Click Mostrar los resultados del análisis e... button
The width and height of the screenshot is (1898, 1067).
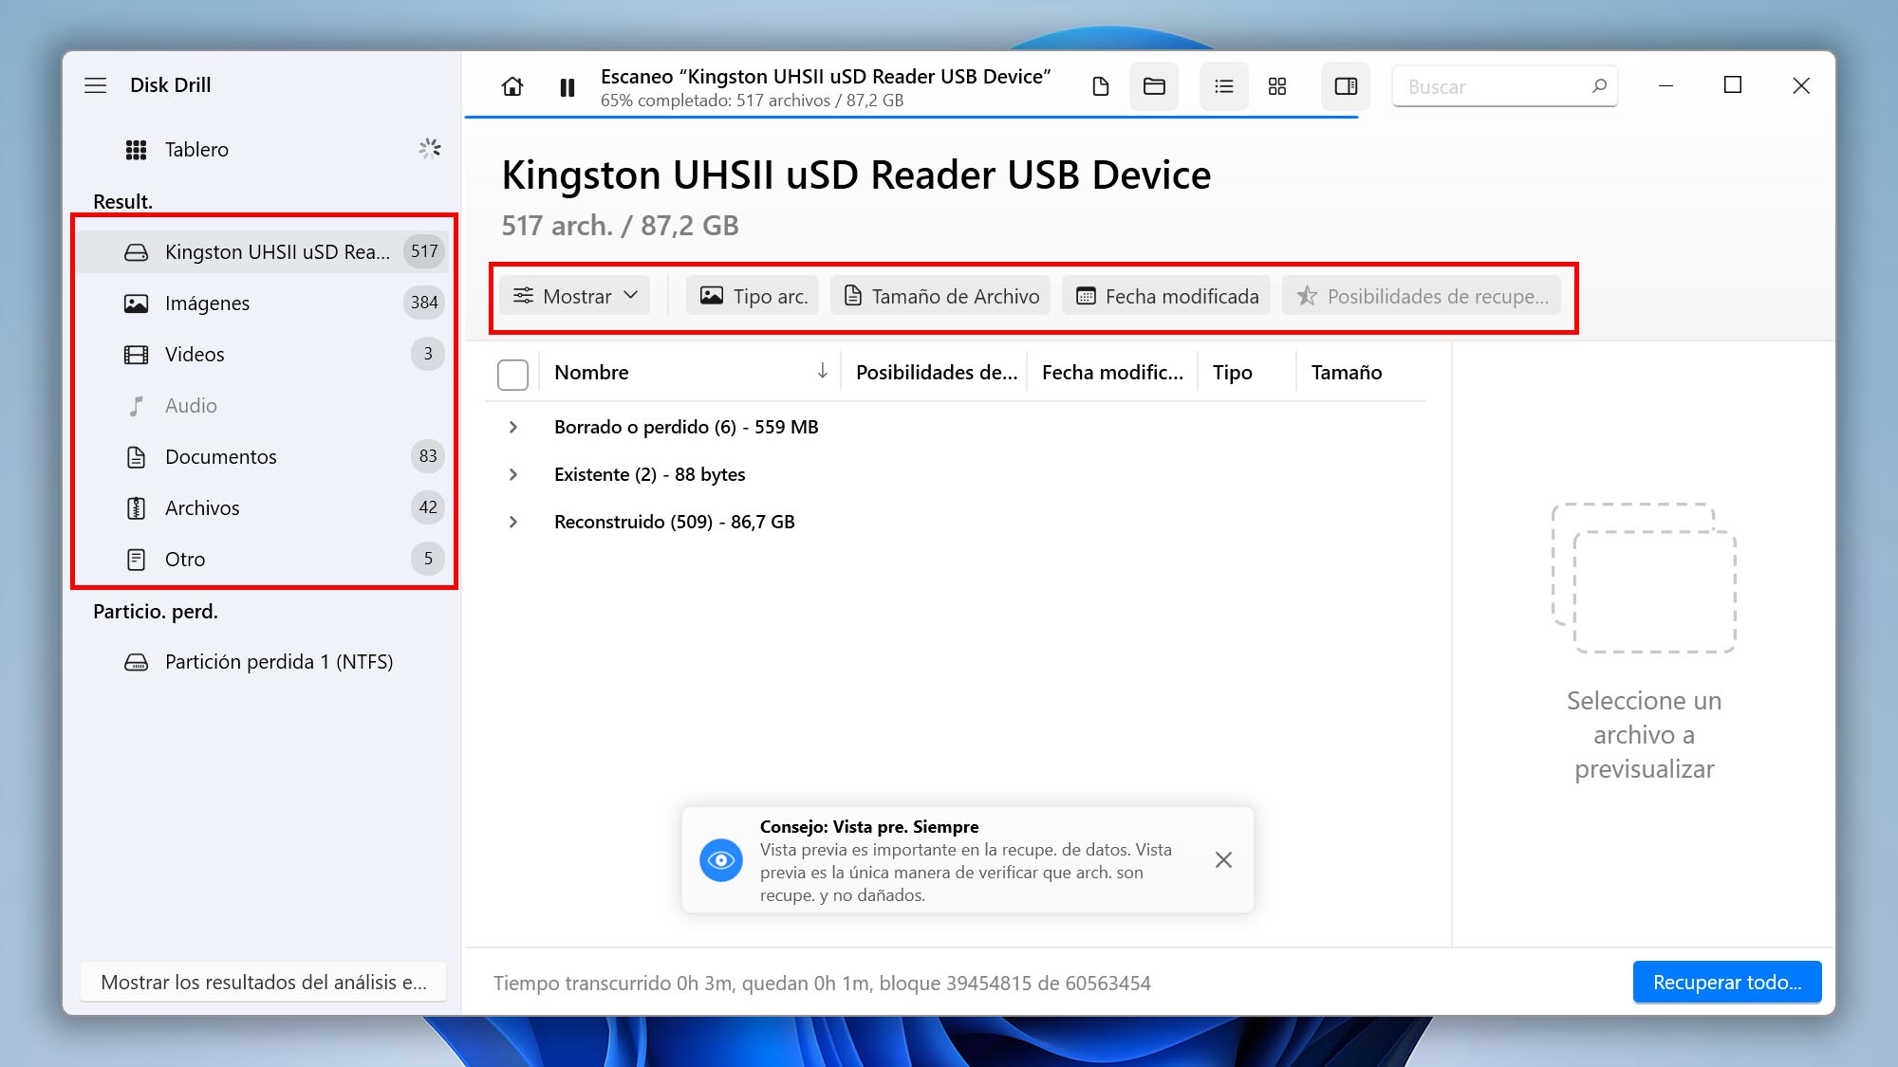[x=263, y=982]
